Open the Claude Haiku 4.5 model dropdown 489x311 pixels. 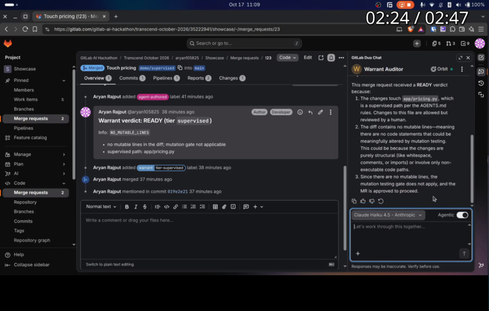(x=388, y=215)
